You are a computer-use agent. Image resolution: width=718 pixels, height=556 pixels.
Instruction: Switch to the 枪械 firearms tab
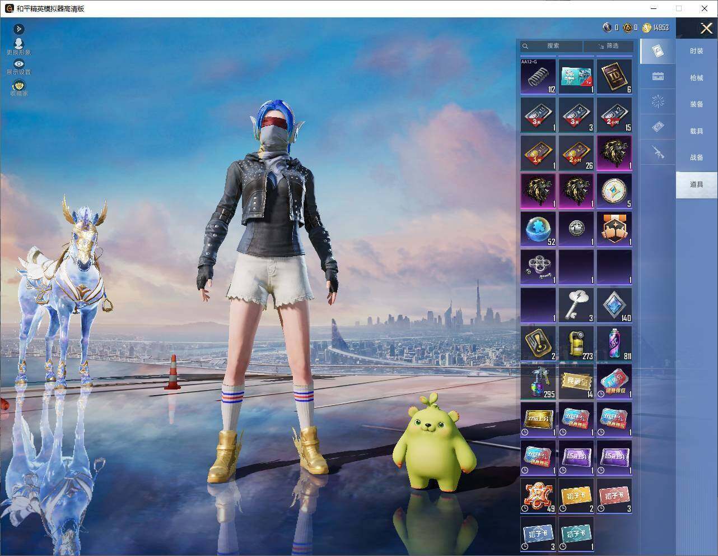pos(696,78)
